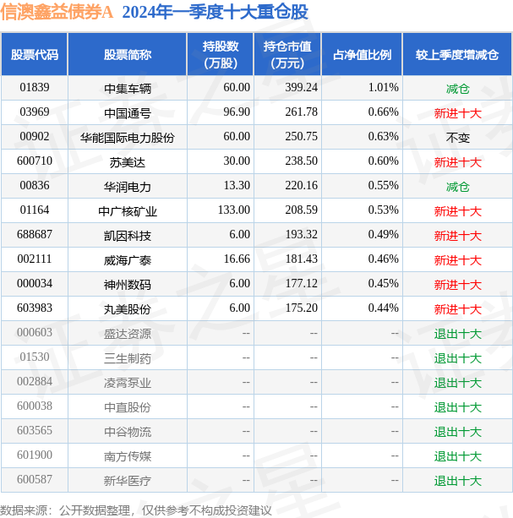Select stock name 威海广泰
Image resolution: width=513 pixels, height=518 pixels.
click(128, 259)
